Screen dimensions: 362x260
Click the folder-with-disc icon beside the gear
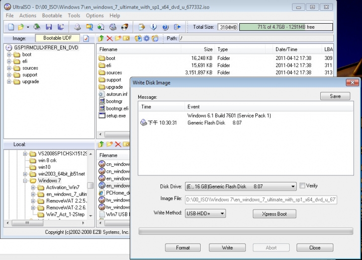pyautogui.click(x=155, y=38)
